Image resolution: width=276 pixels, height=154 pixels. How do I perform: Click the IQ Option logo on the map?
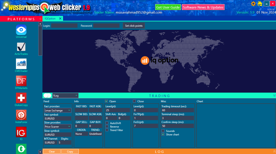pos(160,61)
